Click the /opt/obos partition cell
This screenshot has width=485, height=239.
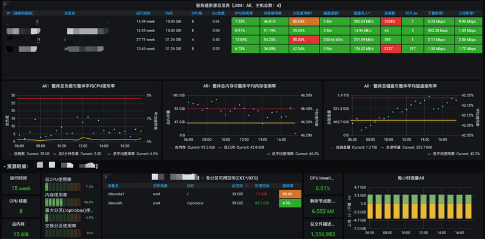[x=195, y=203]
